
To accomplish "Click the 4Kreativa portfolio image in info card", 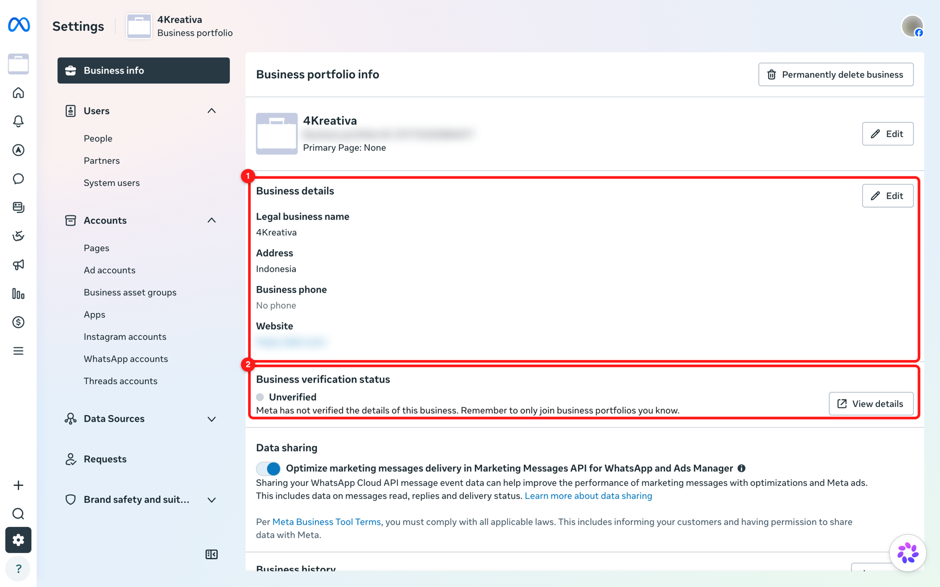I will (277, 134).
